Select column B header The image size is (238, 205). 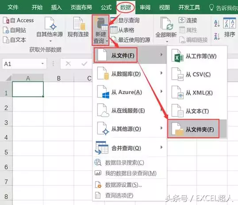click(59, 78)
